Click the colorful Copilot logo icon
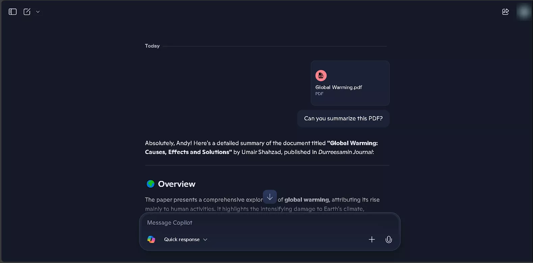 click(151, 239)
